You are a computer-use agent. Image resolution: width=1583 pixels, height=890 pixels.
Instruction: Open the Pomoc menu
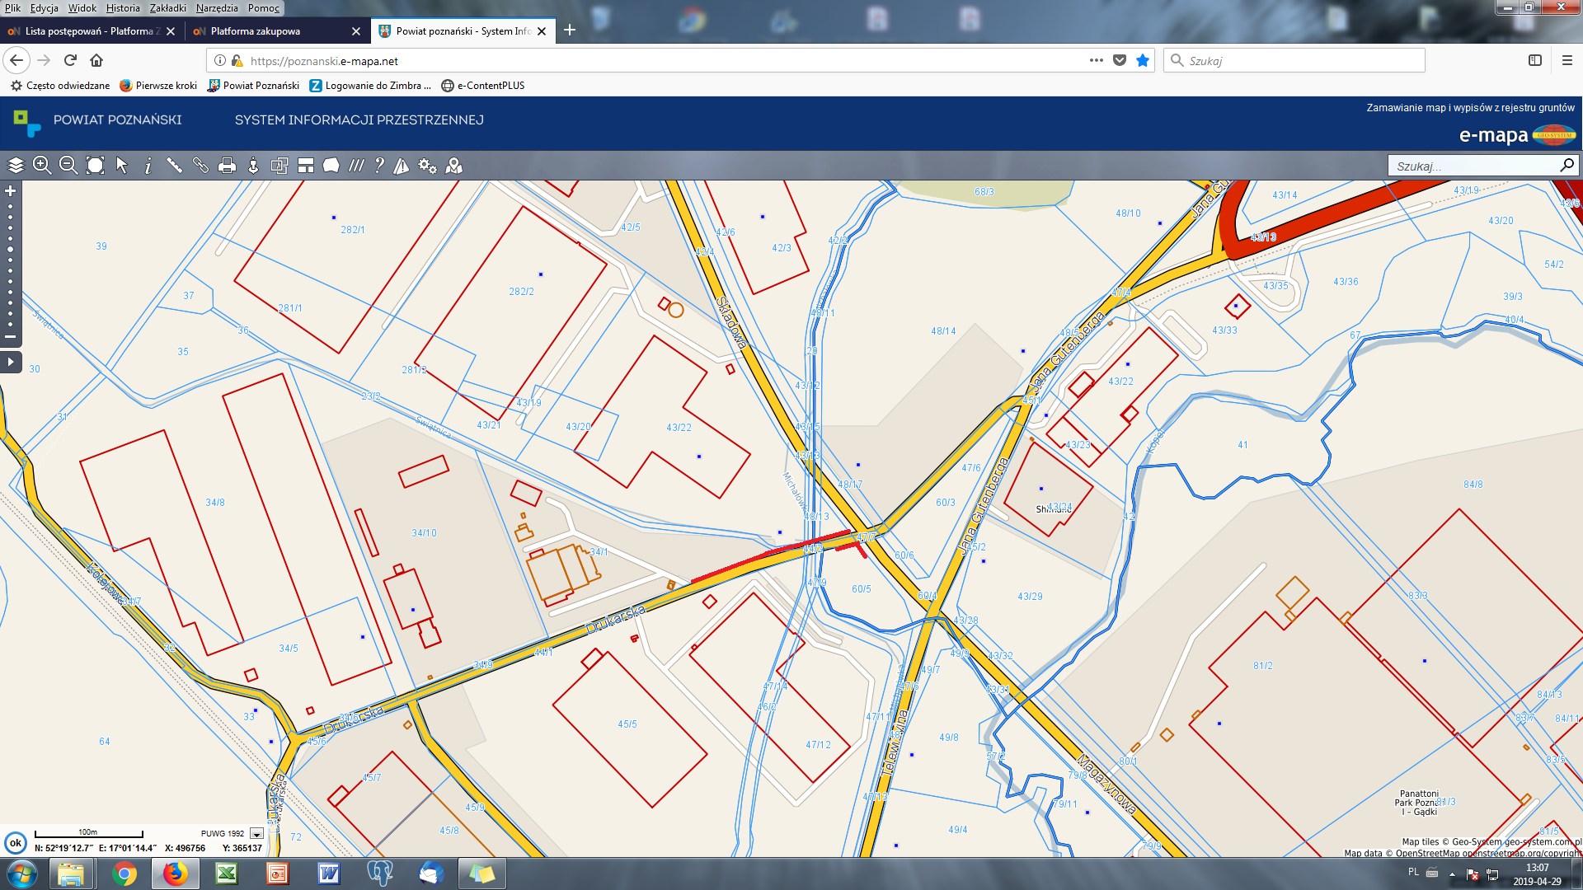pyautogui.click(x=264, y=8)
